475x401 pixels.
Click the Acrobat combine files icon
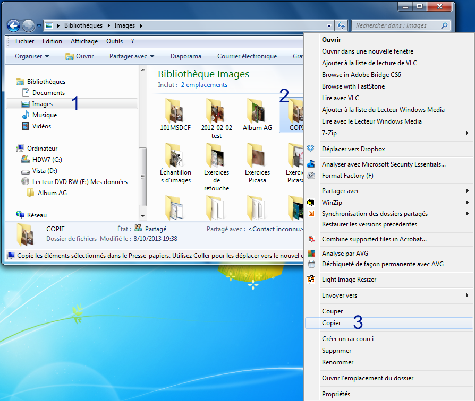311,239
